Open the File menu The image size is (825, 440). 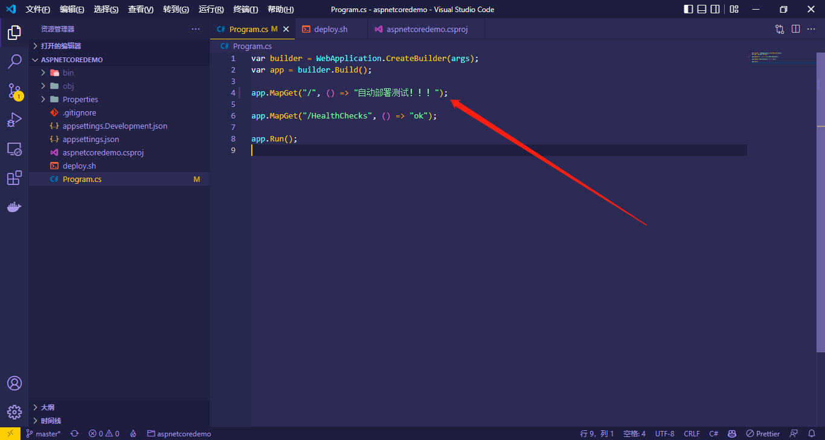coord(38,9)
